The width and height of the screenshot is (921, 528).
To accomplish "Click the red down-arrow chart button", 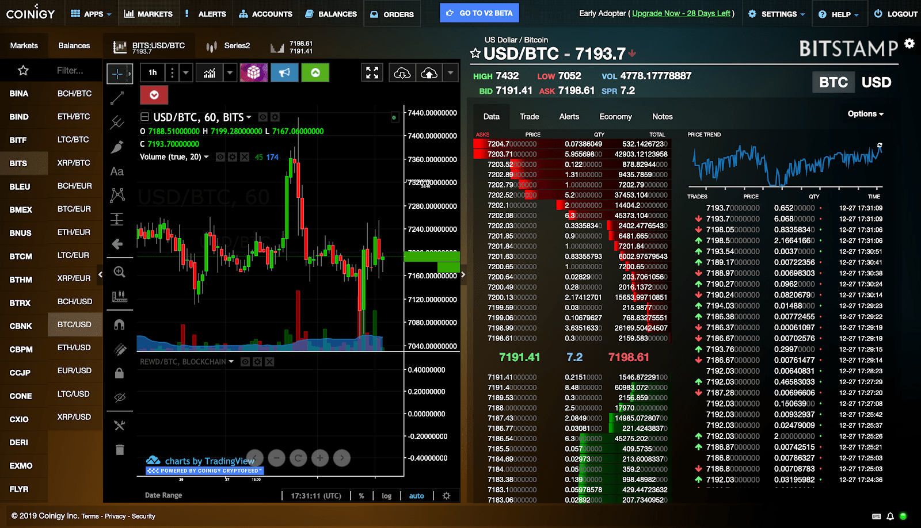I will tap(154, 95).
